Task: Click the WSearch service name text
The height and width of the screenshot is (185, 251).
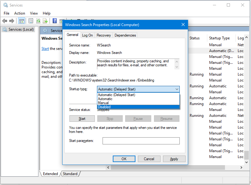Action: click(x=104, y=45)
